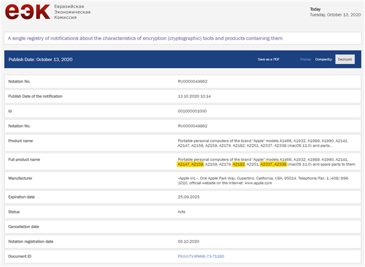Click the Notation registration date 05.10.2020

pos(189,241)
